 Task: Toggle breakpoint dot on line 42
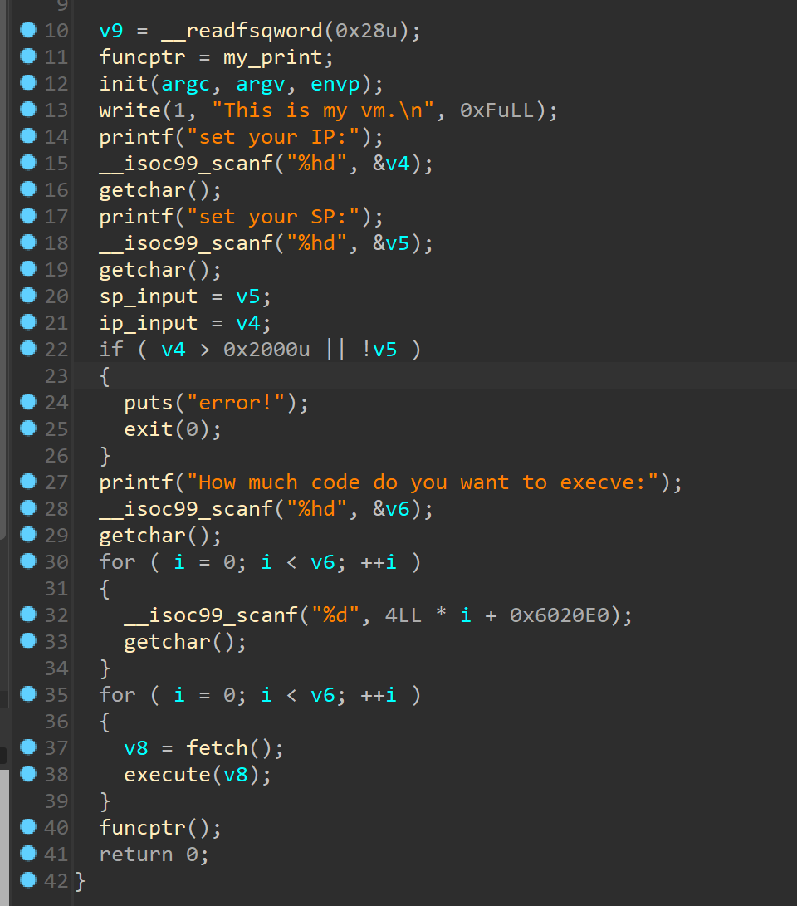27,880
